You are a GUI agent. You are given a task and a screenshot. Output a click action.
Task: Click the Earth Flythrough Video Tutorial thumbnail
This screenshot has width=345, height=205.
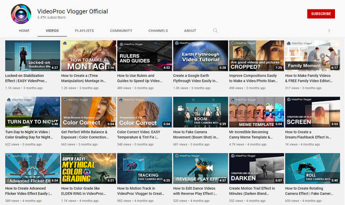(x=200, y=56)
